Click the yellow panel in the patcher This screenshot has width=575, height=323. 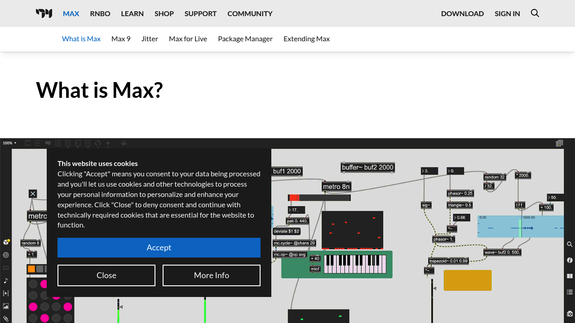[x=467, y=280]
